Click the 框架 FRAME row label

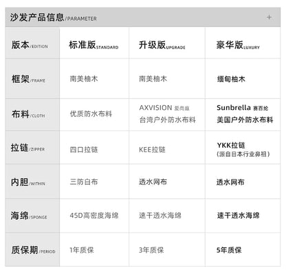(28, 79)
